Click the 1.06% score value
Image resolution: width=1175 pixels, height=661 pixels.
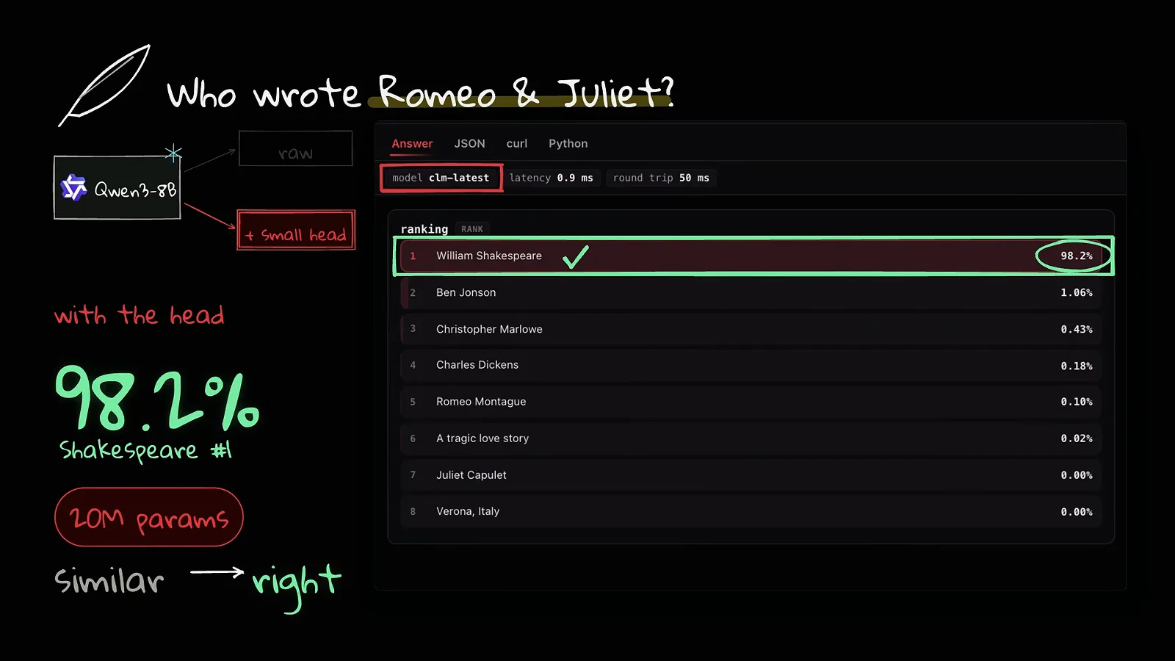[1076, 292]
